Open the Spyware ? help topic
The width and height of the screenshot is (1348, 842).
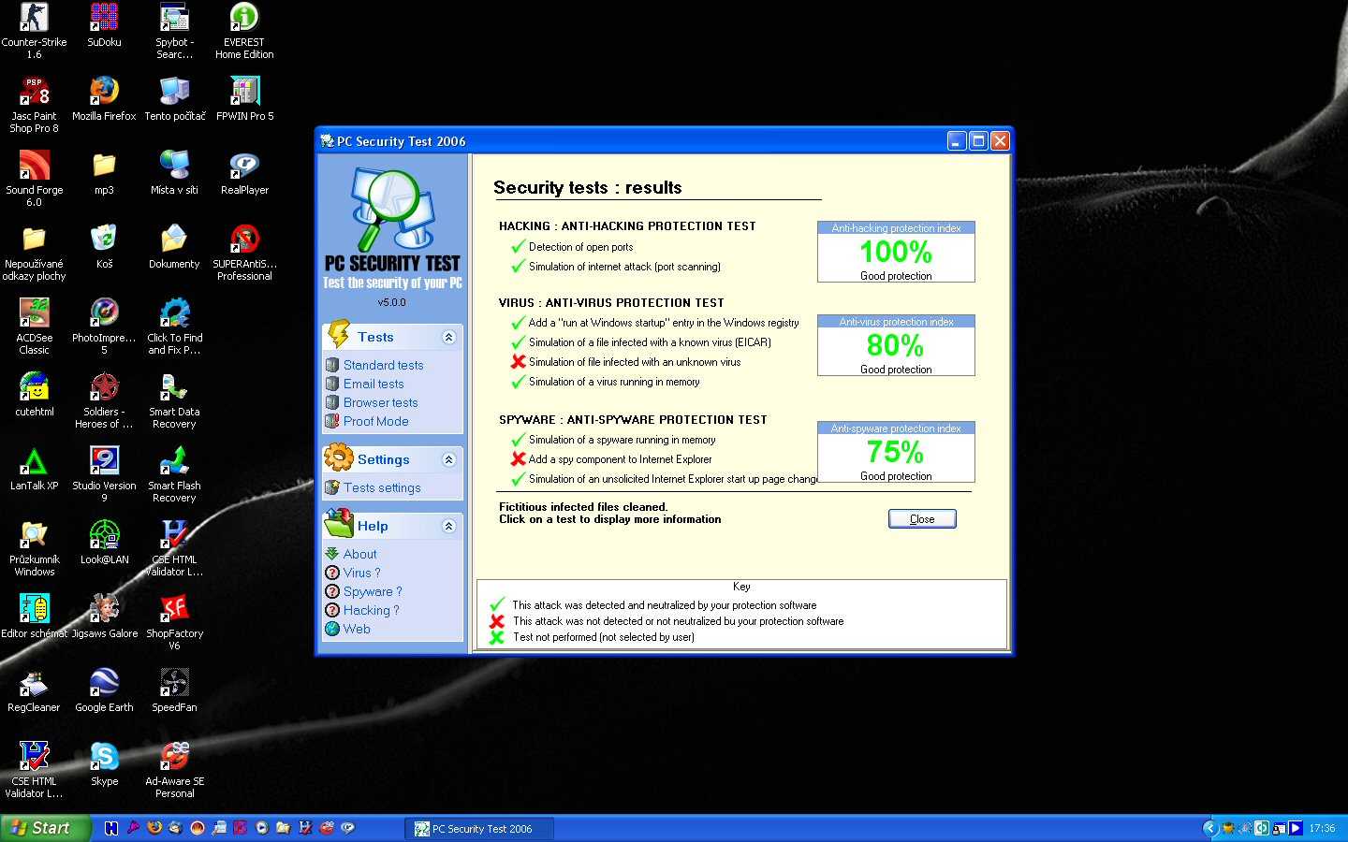tap(373, 591)
